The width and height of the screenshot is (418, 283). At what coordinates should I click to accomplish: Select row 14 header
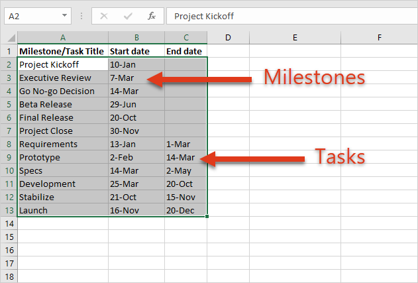[x=9, y=223]
